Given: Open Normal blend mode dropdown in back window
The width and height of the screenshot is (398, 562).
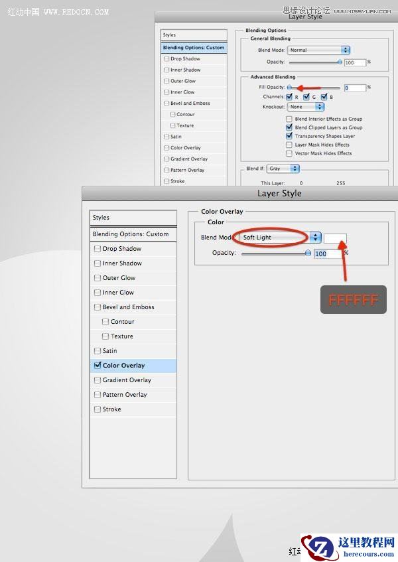Looking at the screenshot, I should click(318, 50).
